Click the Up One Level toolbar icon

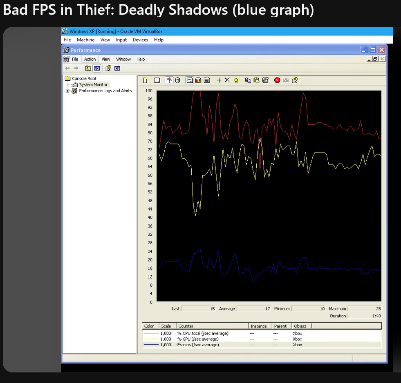pyautogui.click(x=88, y=68)
